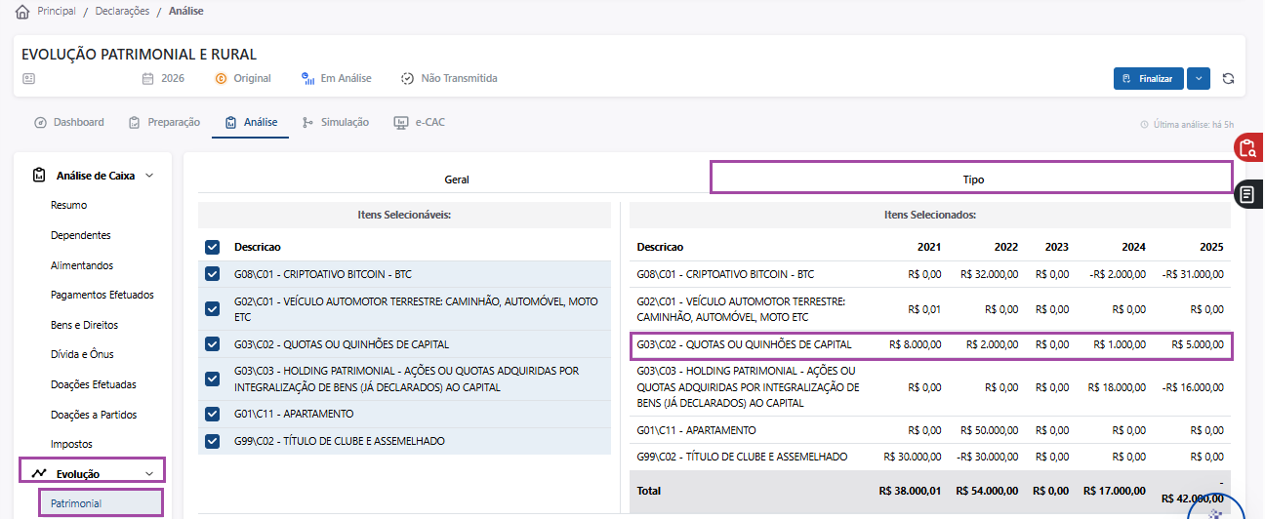This screenshot has width=1265, height=519.
Task: Go to Declarações breadcrumb
Action: [122, 12]
